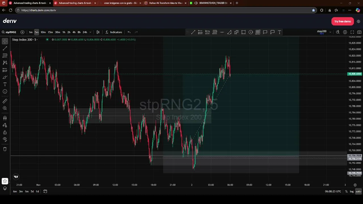Select the 24h timeframe
This screenshot has width=363, height=204.
85,32
